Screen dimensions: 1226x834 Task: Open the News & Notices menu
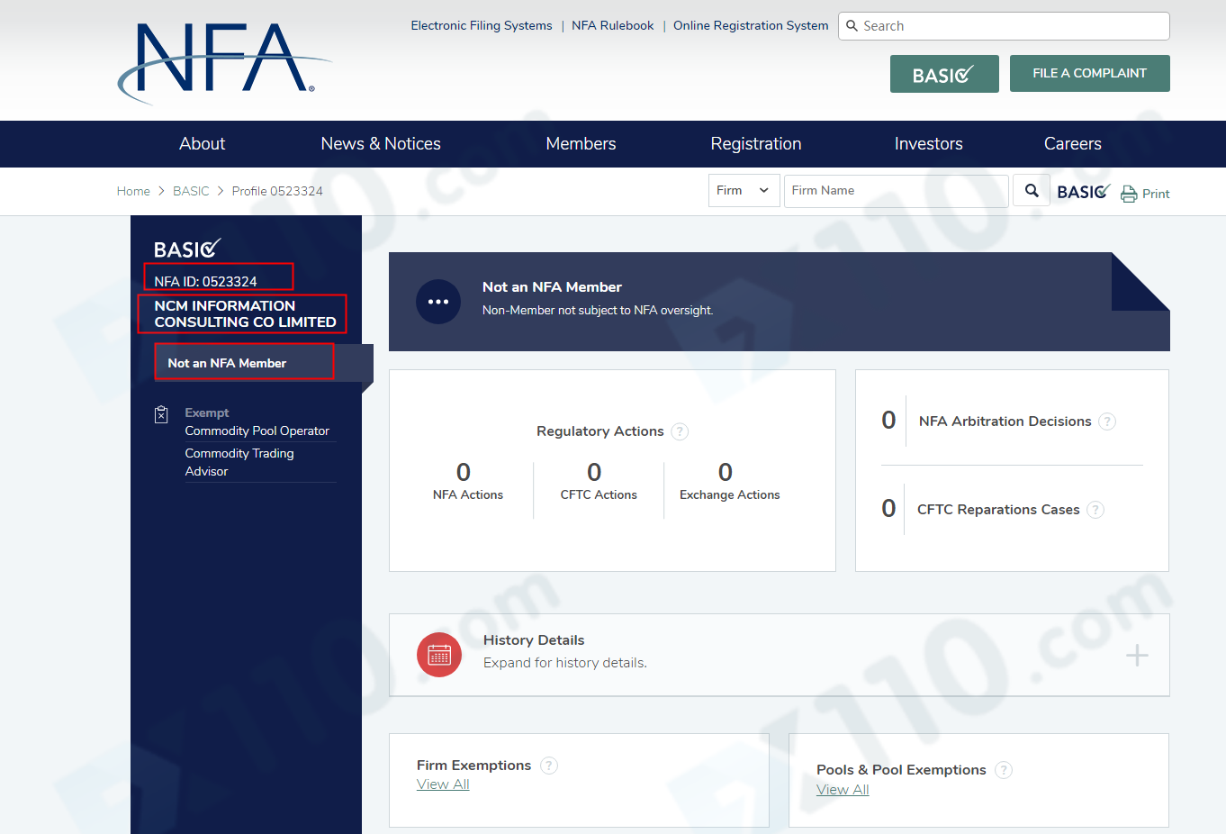point(381,144)
